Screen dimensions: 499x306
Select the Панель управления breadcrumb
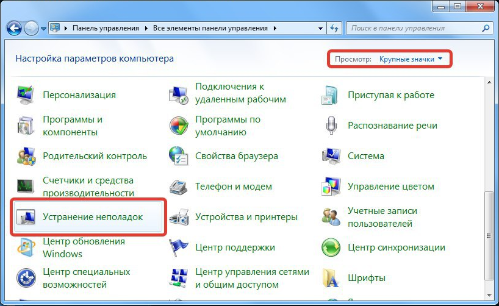pyautogui.click(x=106, y=28)
